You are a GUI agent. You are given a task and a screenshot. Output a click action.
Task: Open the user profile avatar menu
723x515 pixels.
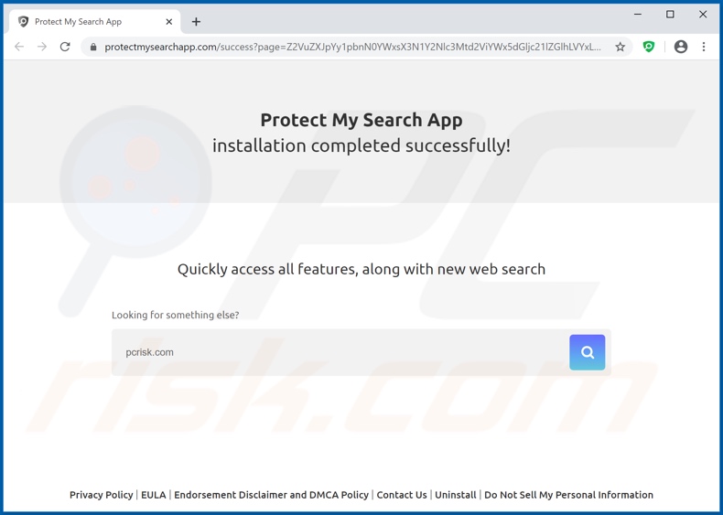[680, 47]
